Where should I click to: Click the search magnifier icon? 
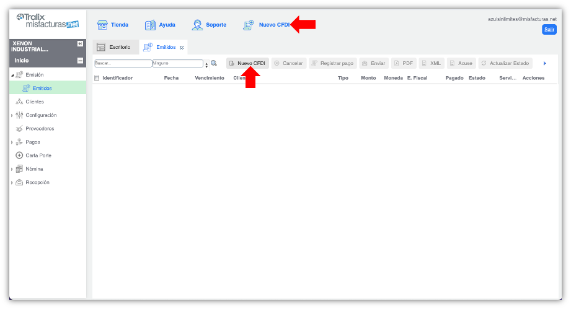click(214, 63)
